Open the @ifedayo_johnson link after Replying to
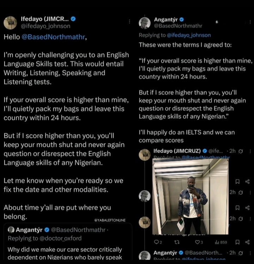 click(189, 35)
